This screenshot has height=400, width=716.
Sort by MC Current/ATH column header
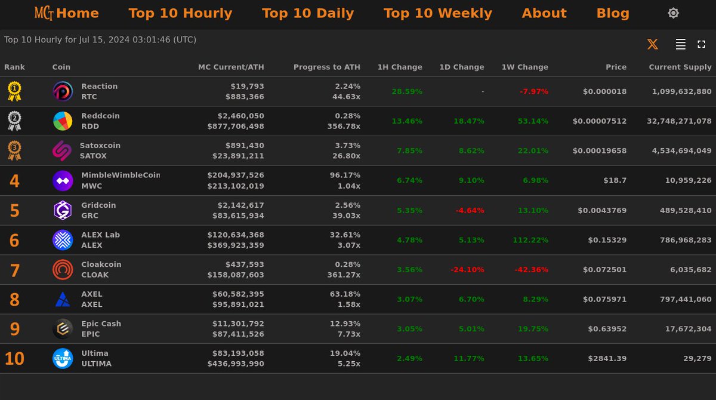point(231,67)
